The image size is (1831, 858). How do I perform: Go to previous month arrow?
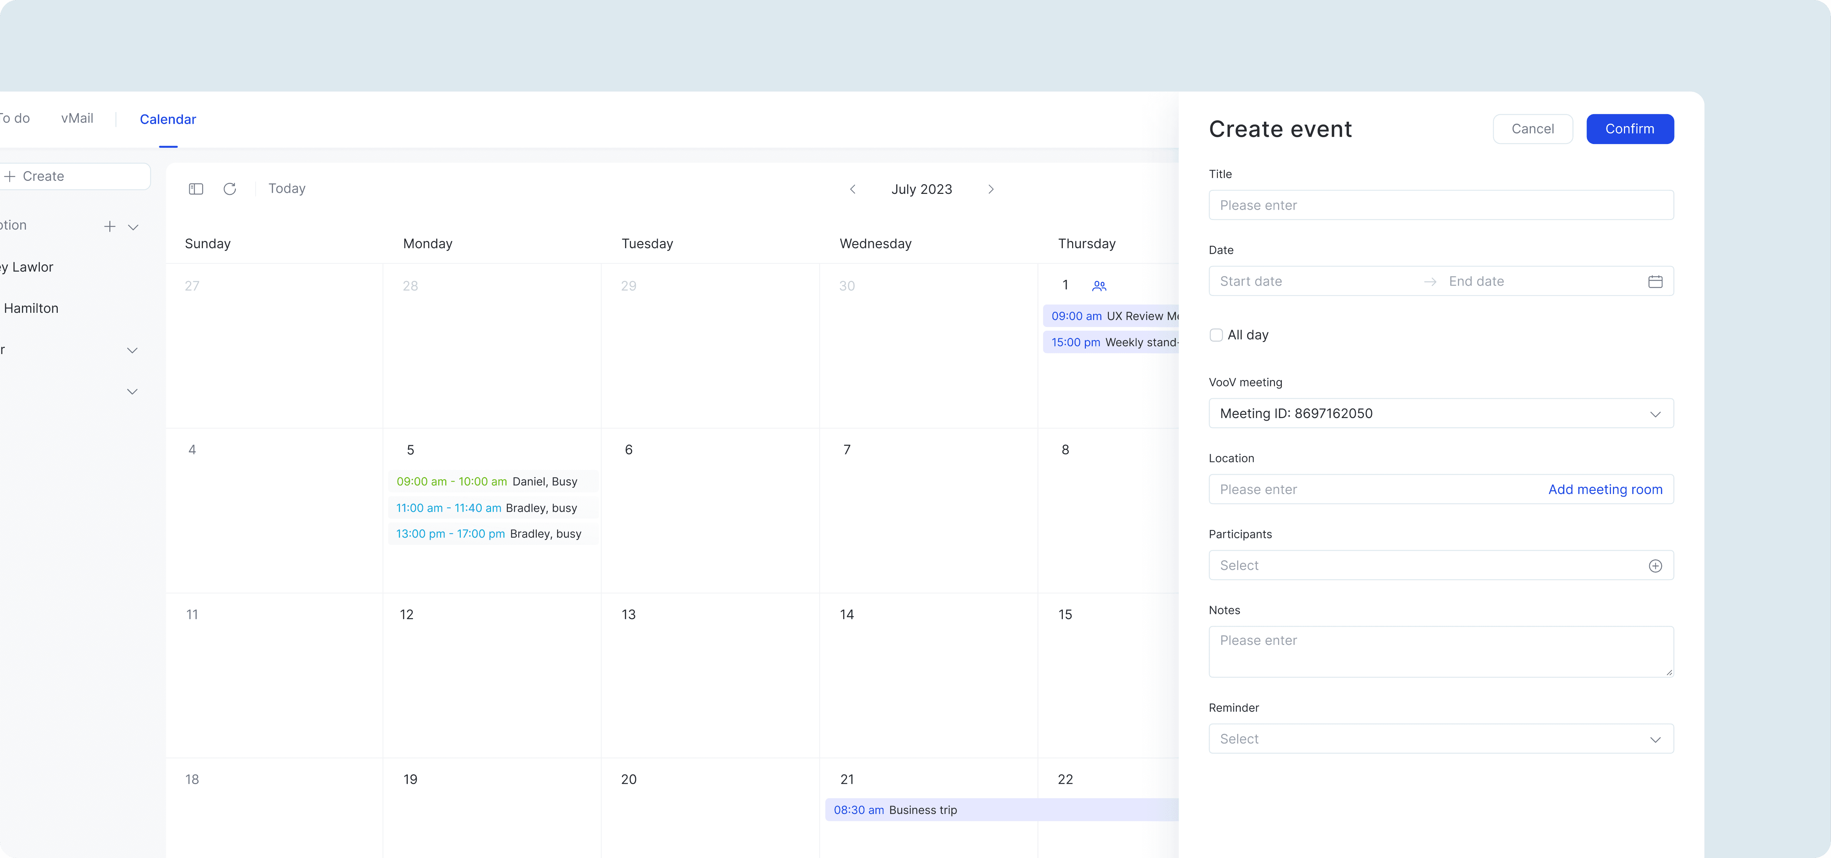[853, 189]
